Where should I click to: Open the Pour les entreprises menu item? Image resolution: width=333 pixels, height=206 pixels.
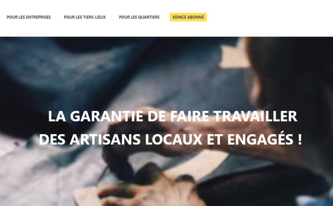pyautogui.click(x=29, y=17)
